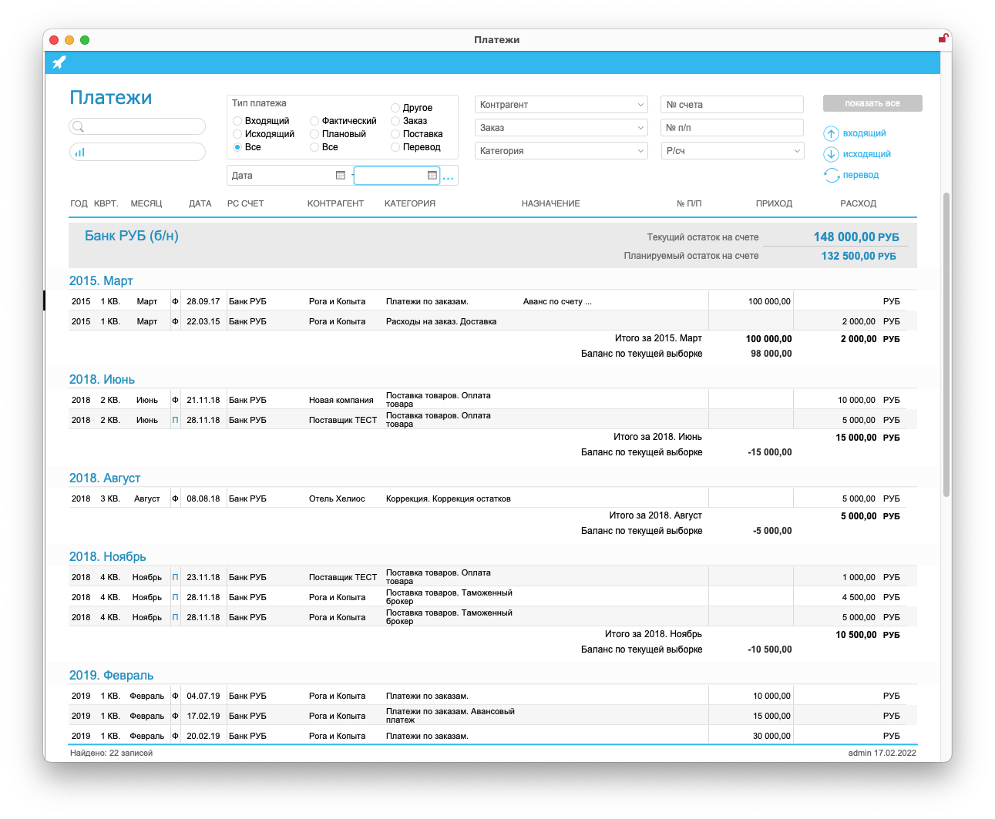Click the исходящий down-arrow icon
Viewport: 995px width, 819px height.
[x=831, y=154]
